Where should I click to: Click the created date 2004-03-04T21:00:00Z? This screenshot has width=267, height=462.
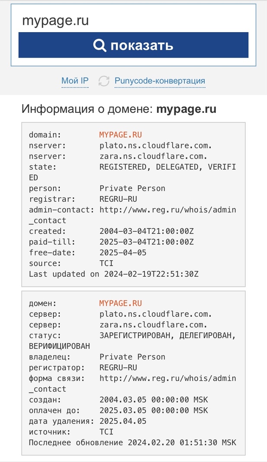[x=146, y=231]
